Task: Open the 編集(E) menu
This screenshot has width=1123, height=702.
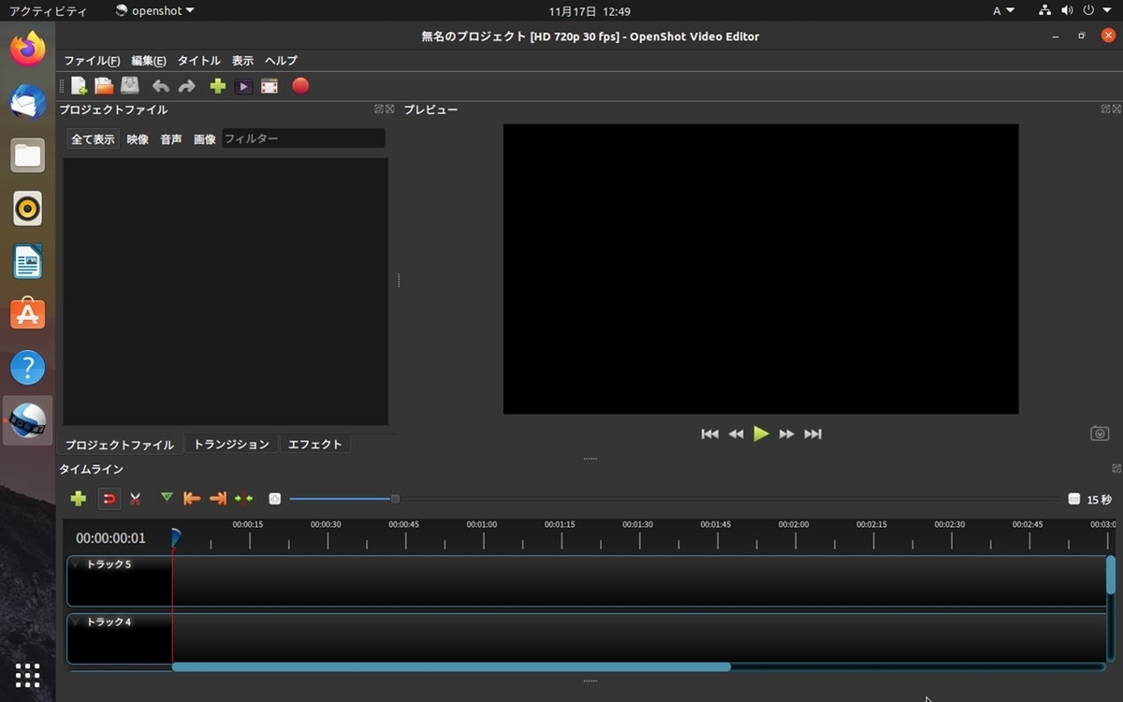Action: pos(149,61)
